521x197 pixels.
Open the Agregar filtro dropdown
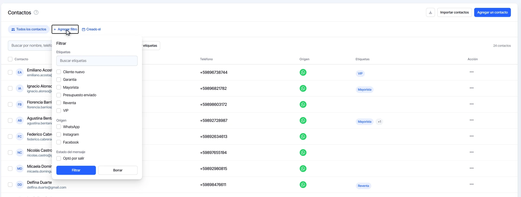(x=65, y=29)
